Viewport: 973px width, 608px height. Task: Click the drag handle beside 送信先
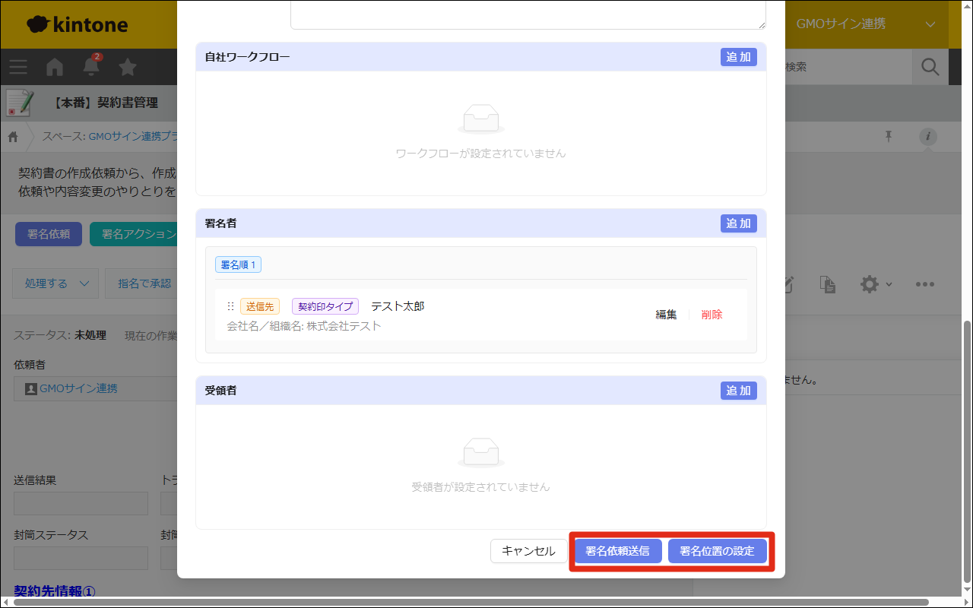tap(230, 306)
